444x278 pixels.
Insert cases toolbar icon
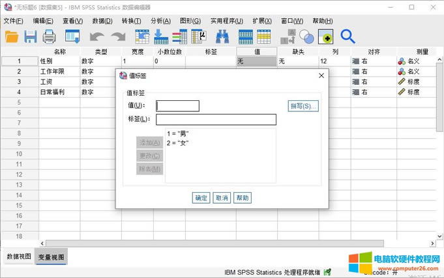point(246,36)
